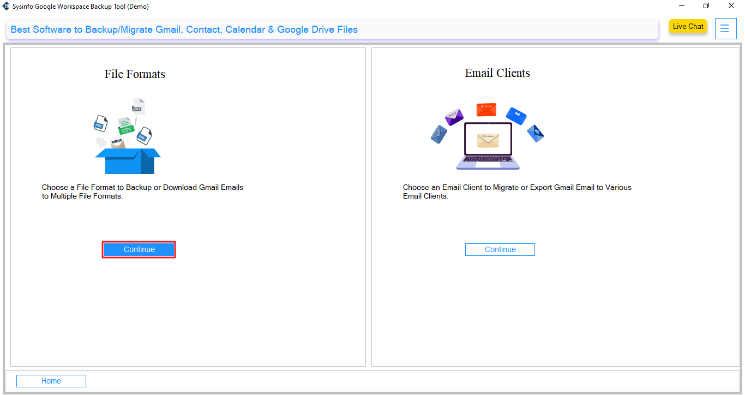Click the green CSV file icon
Image resolution: width=745 pixels, height=395 pixels.
(x=126, y=127)
